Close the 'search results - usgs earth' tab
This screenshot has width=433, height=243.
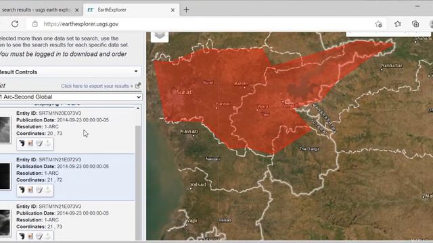click(77, 10)
